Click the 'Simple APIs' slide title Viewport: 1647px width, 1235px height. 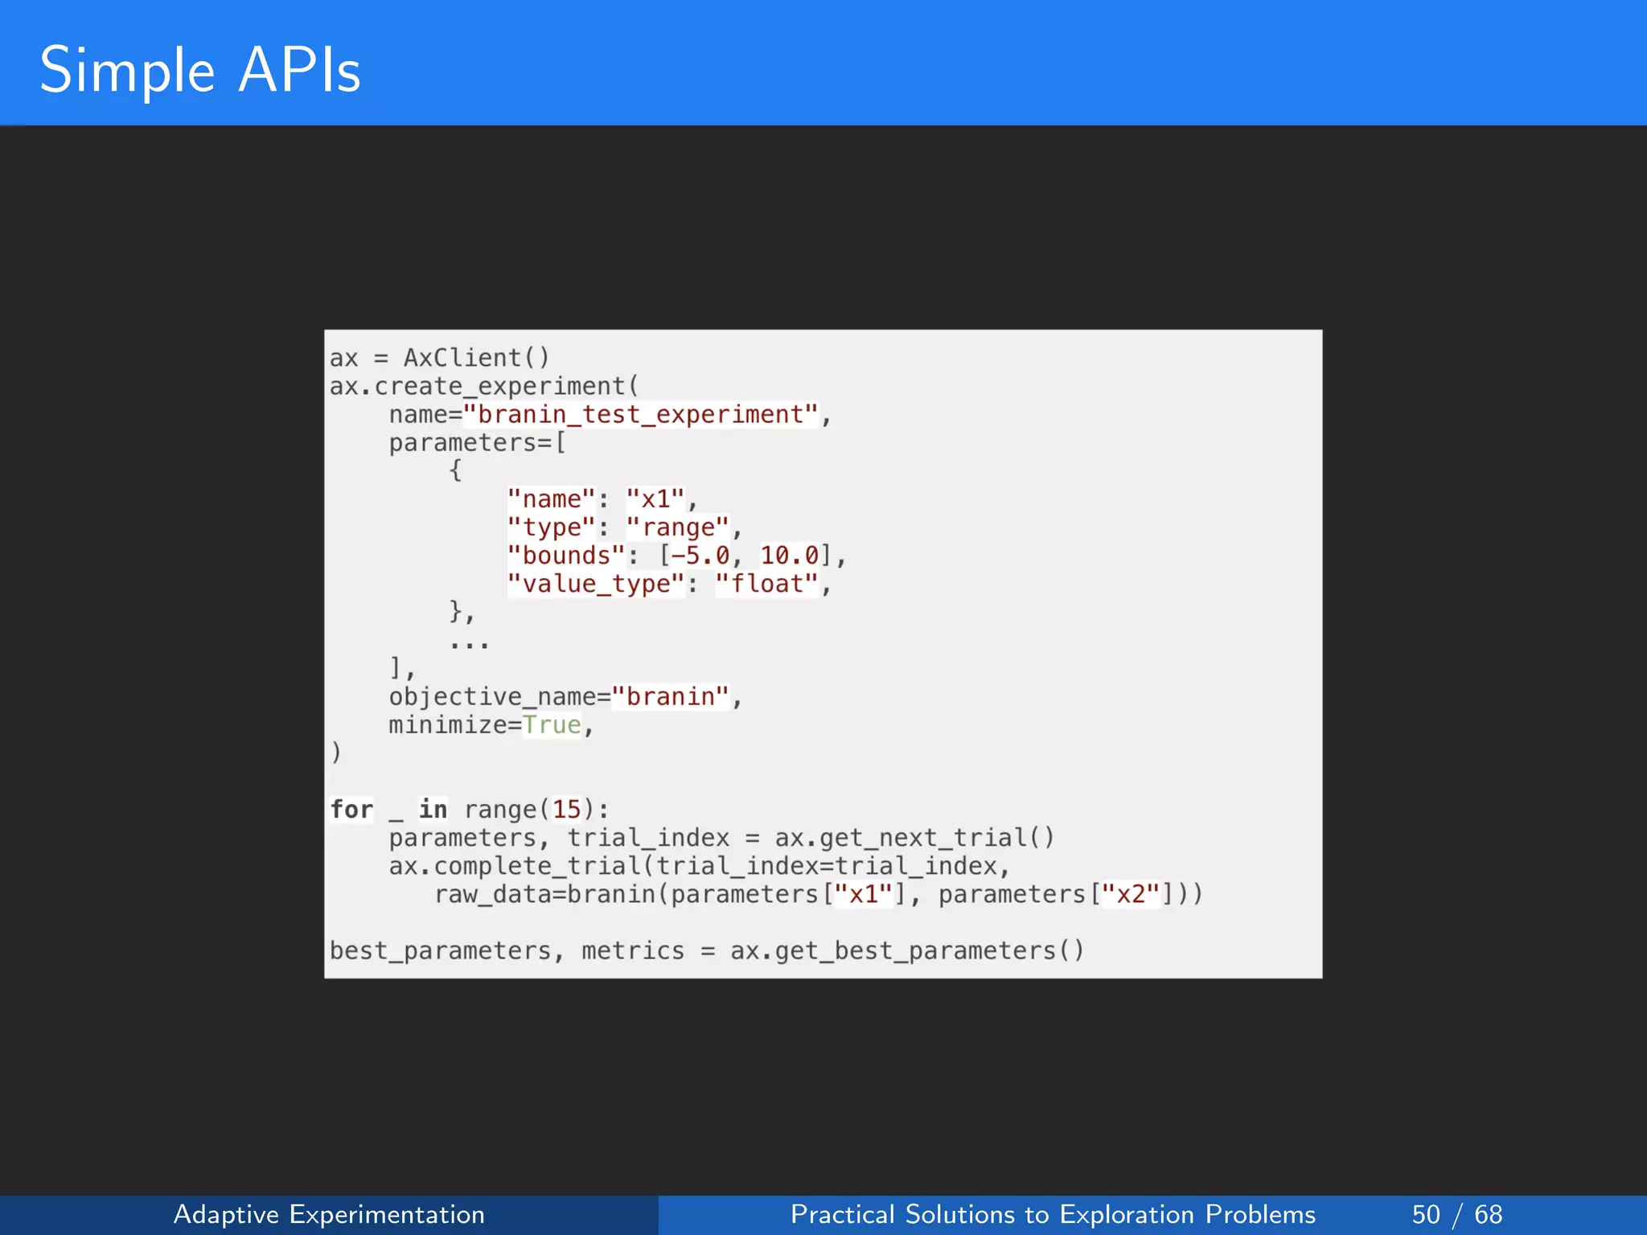200,71
